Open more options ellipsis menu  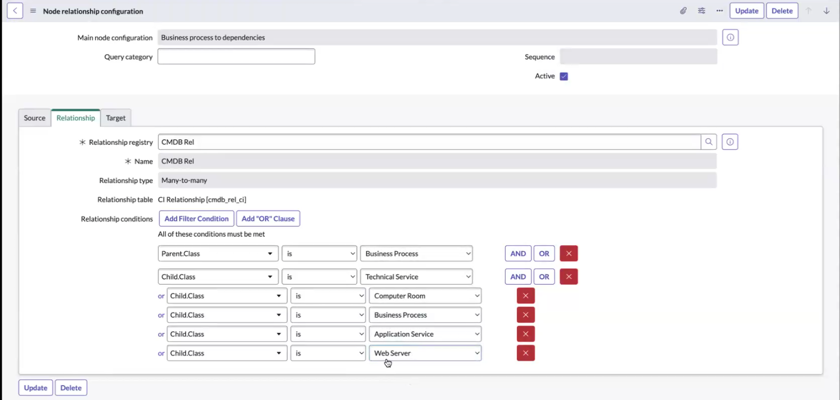(x=720, y=11)
